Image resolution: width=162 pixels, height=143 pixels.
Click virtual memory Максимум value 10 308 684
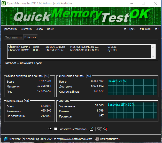(44, 86)
